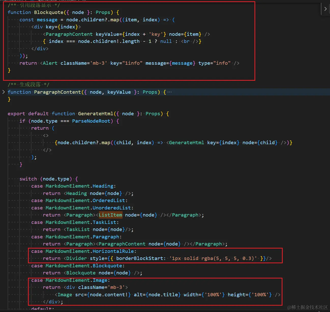Click Heading in case MarkdownElement.Heading line
330x312 pixels.
[x=103, y=186]
